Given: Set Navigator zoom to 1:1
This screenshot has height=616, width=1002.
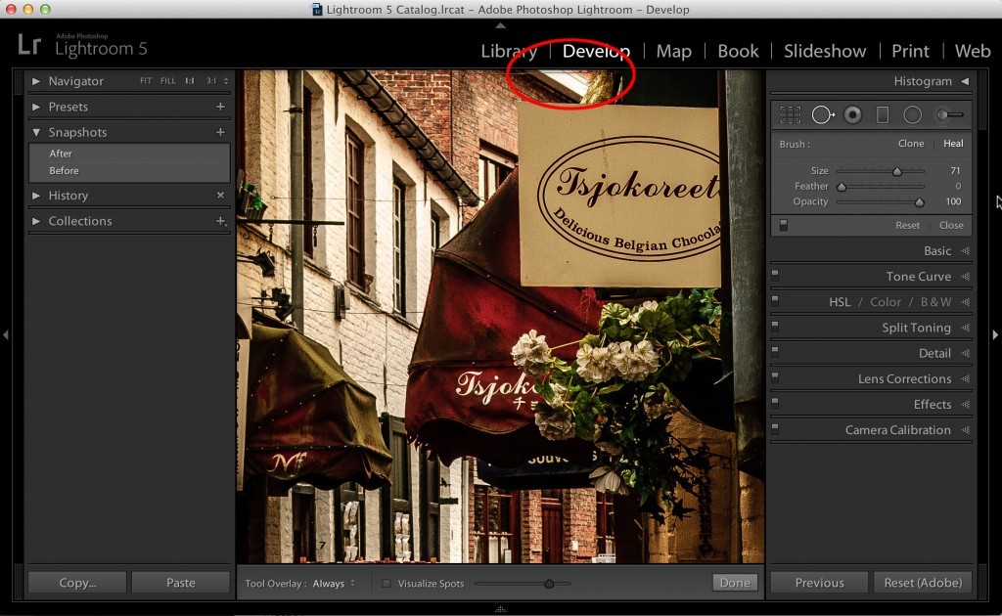Looking at the screenshot, I should point(190,81).
